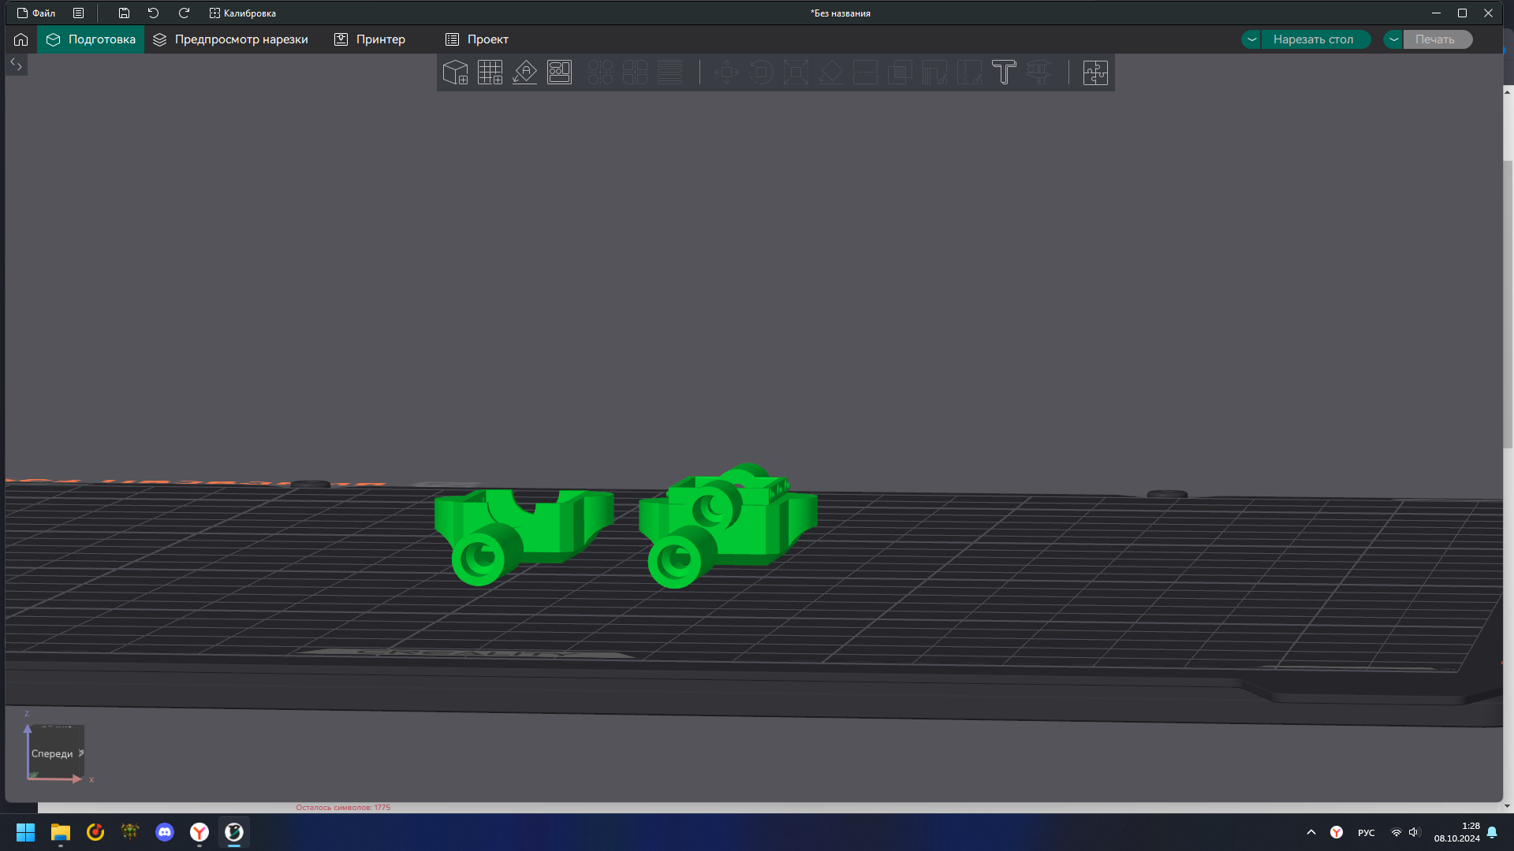Undo the last action

click(x=153, y=13)
